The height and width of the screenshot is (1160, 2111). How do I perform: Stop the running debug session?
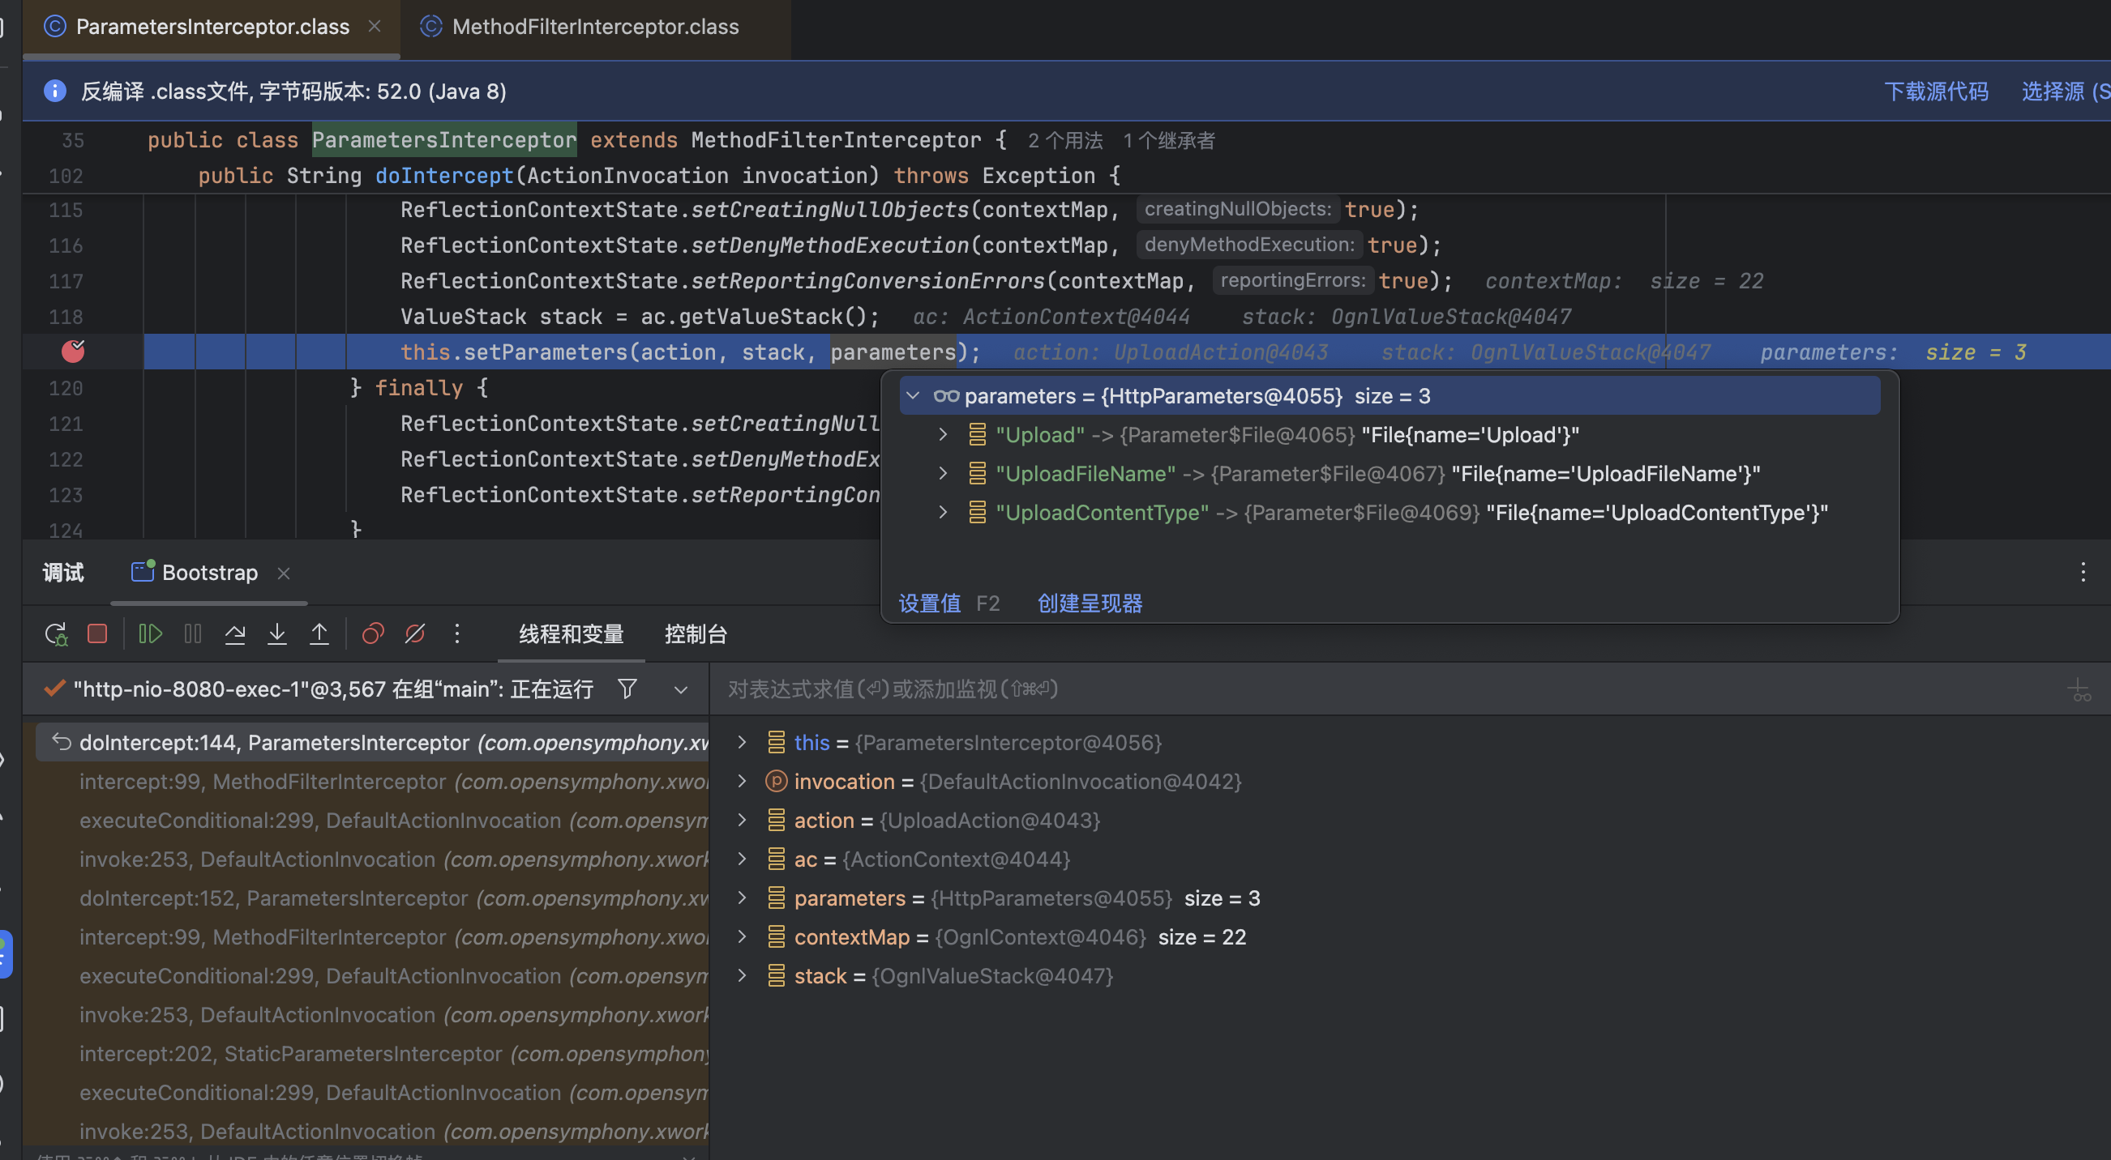coord(96,633)
